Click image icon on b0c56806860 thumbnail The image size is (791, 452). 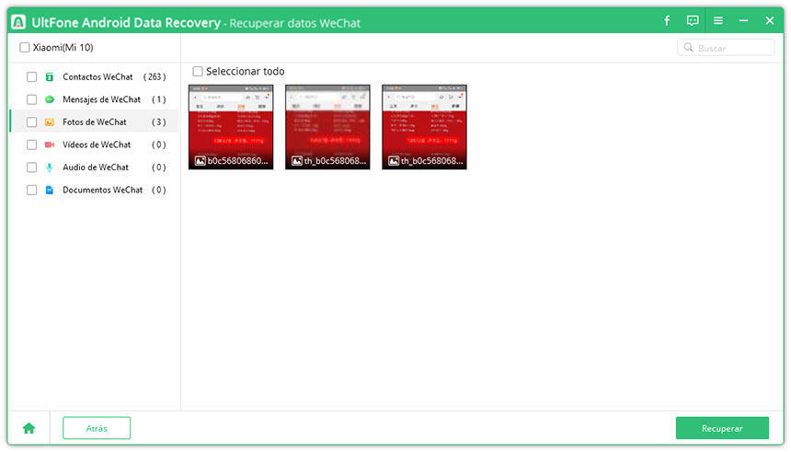201,160
